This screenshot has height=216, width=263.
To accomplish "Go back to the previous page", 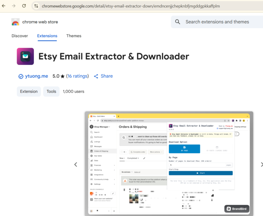I will pos(4,6).
